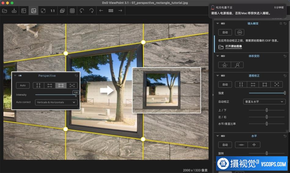Collapse the 体积变形 panel

[x=218, y=56]
